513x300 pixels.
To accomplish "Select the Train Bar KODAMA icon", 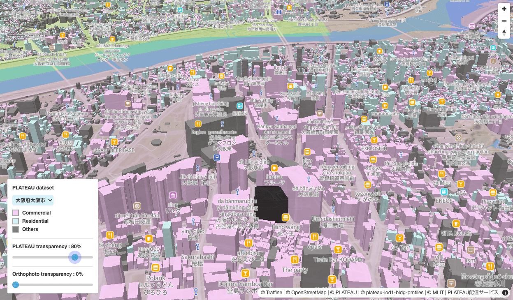I will click(338, 249).
